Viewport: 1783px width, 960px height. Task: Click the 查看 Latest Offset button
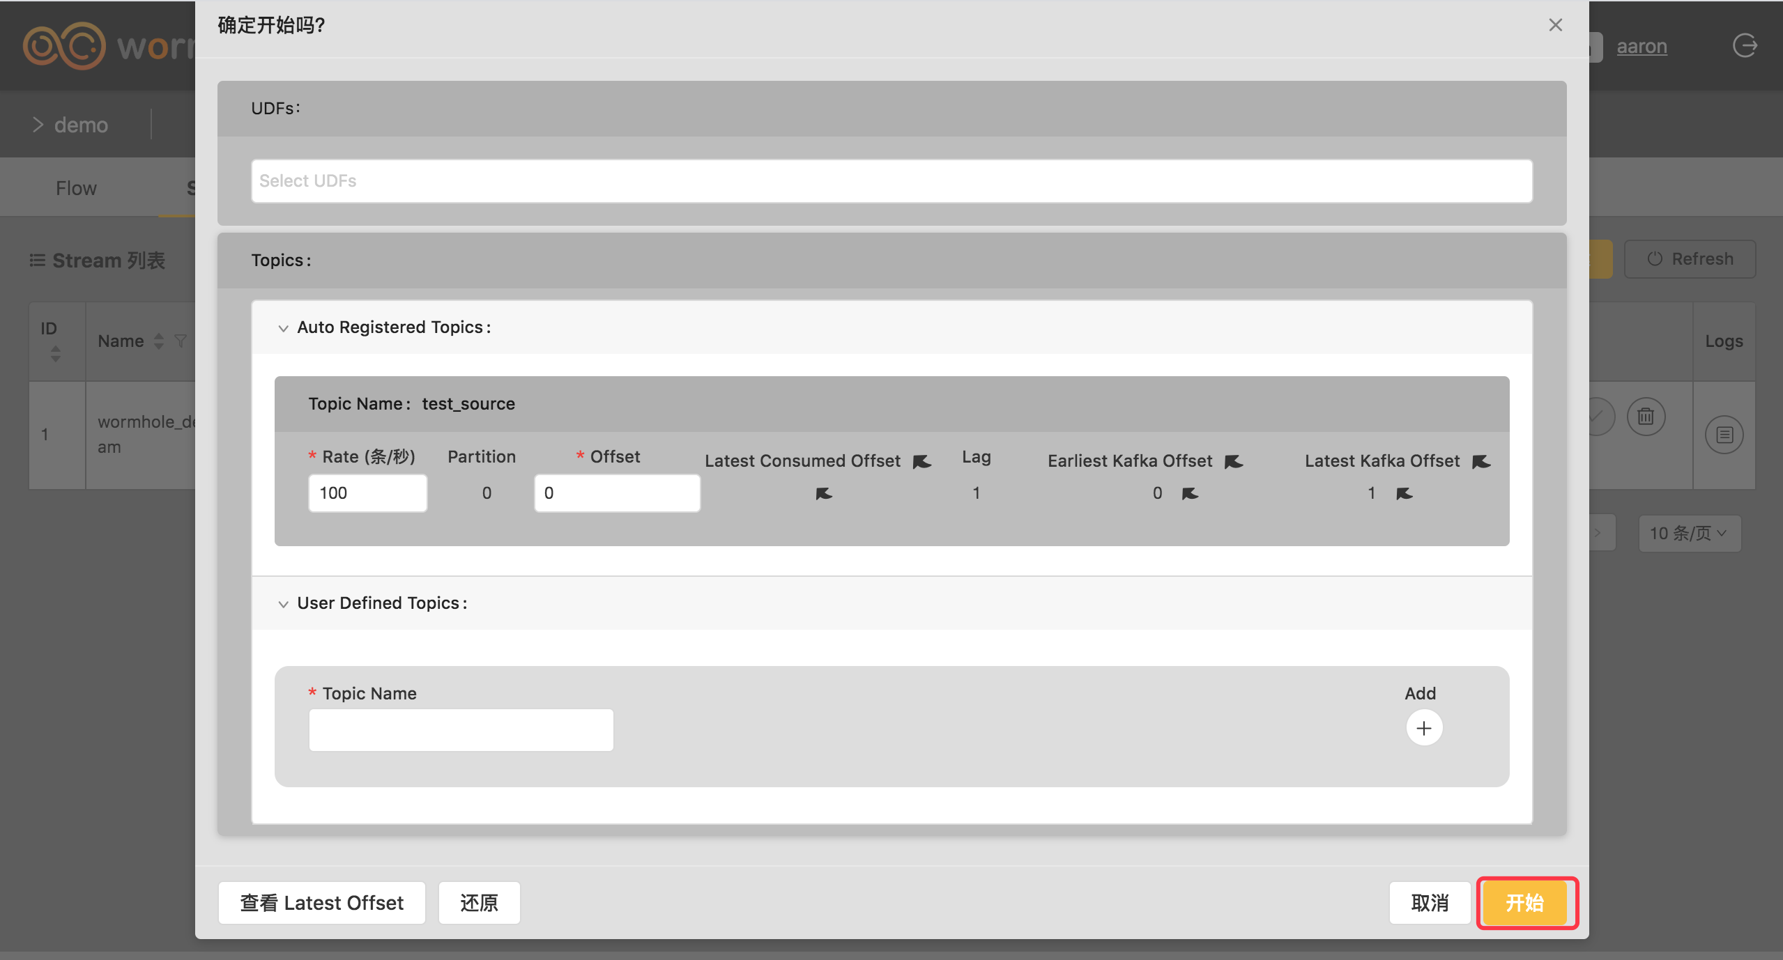point(321,903)
